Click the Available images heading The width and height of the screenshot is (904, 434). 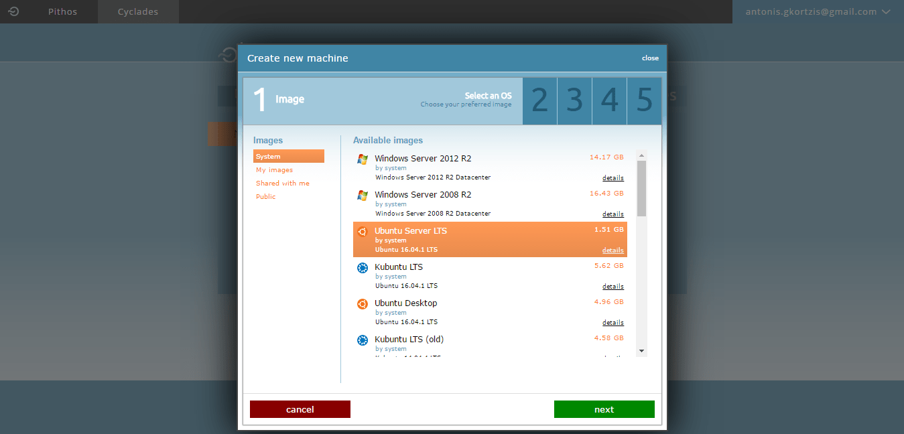(388, 141)
